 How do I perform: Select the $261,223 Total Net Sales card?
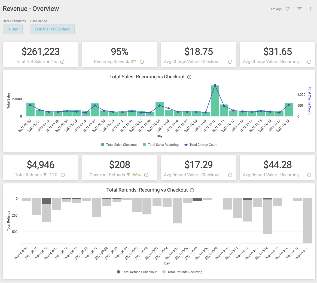[40, 54]
